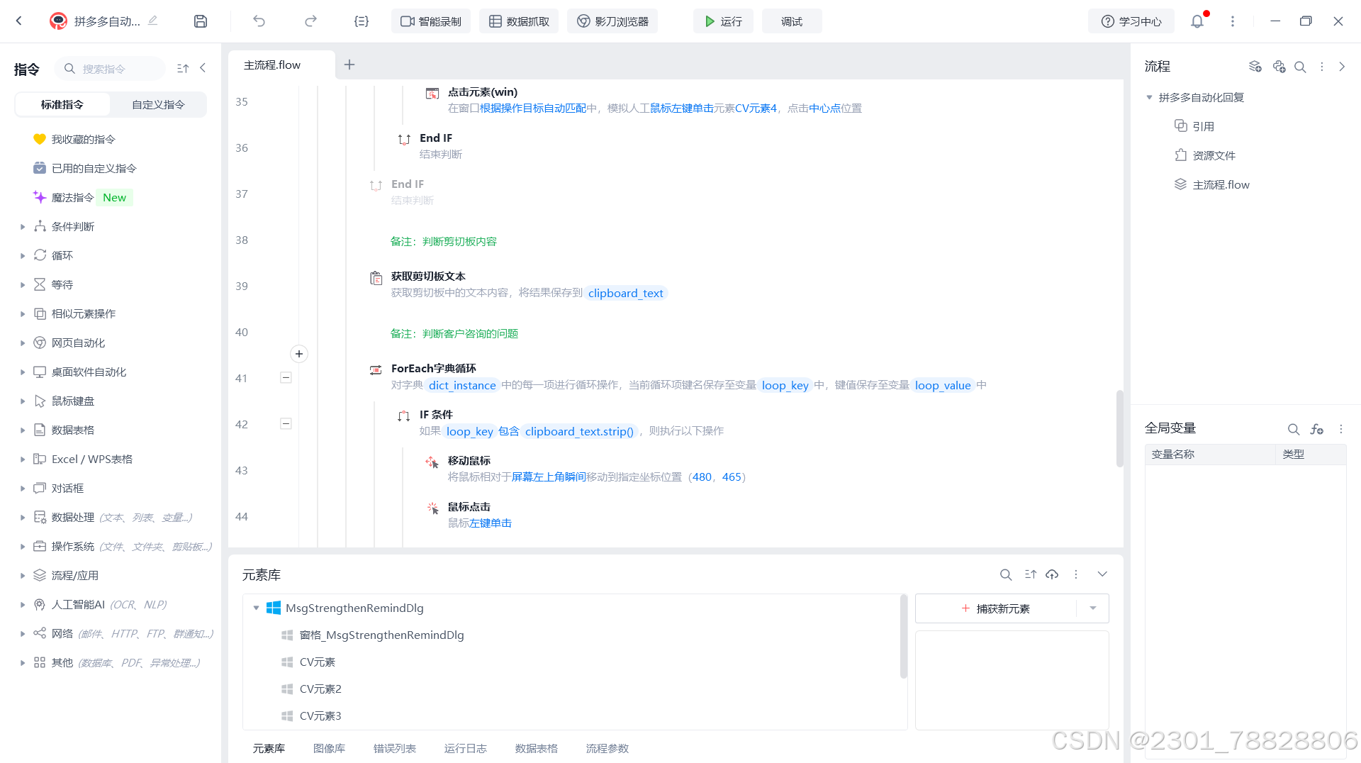Search global variables magnifier icon
This screenshot has width=1361, height=763.
pyautogui.click(x=1294, y=429)
